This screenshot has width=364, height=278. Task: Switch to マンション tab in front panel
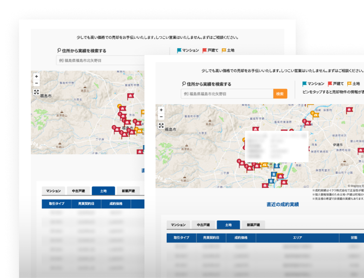[178, 225]
